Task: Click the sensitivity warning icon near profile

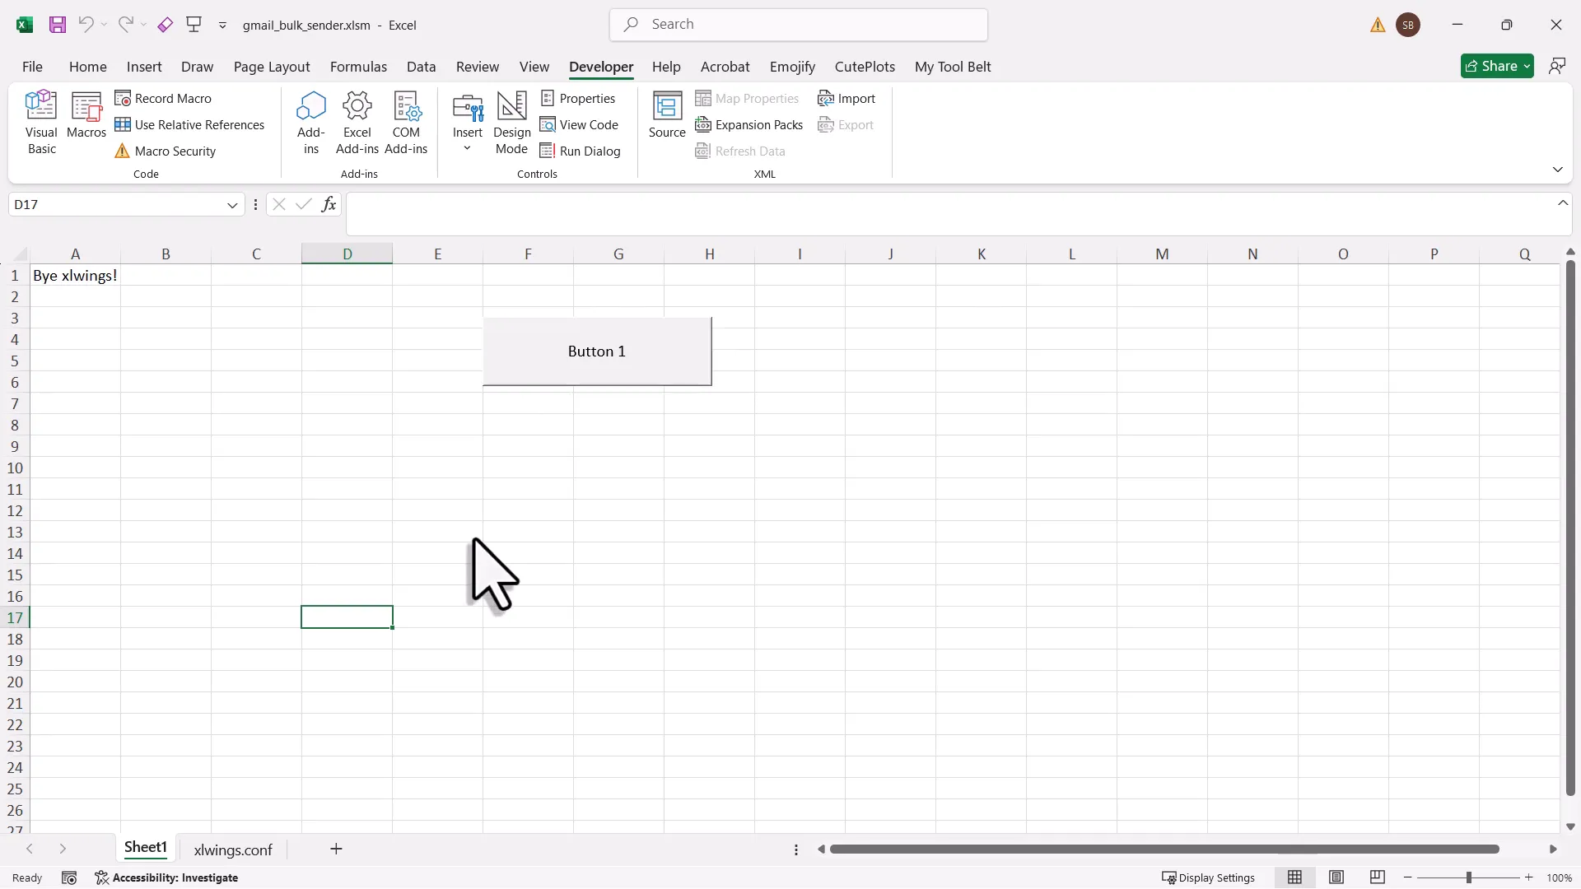Action: click(1377, 25)
